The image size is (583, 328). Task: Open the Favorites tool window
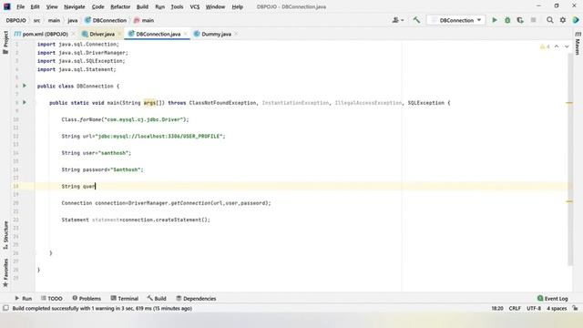click(5, 272)
